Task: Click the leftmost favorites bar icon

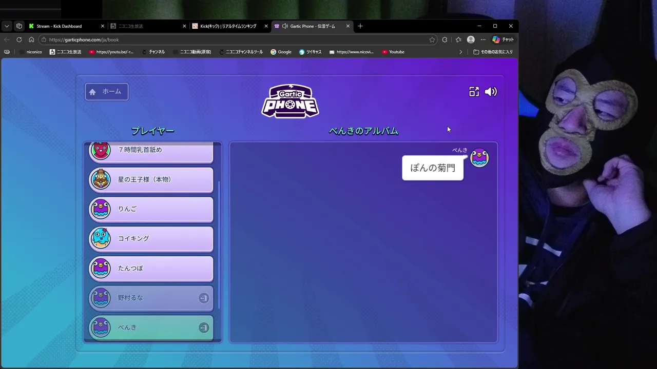Action: [x=7, y=52]
